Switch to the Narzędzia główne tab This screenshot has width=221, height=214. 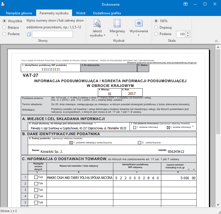19,13
